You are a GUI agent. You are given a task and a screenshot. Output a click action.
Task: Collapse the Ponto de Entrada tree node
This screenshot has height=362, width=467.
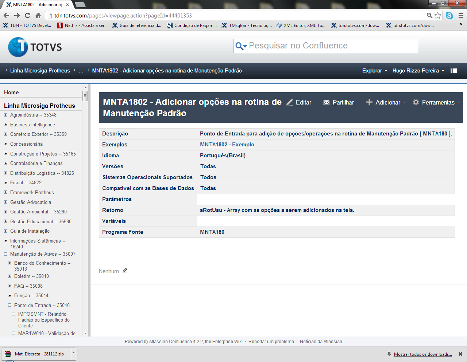tap(9, 305)
